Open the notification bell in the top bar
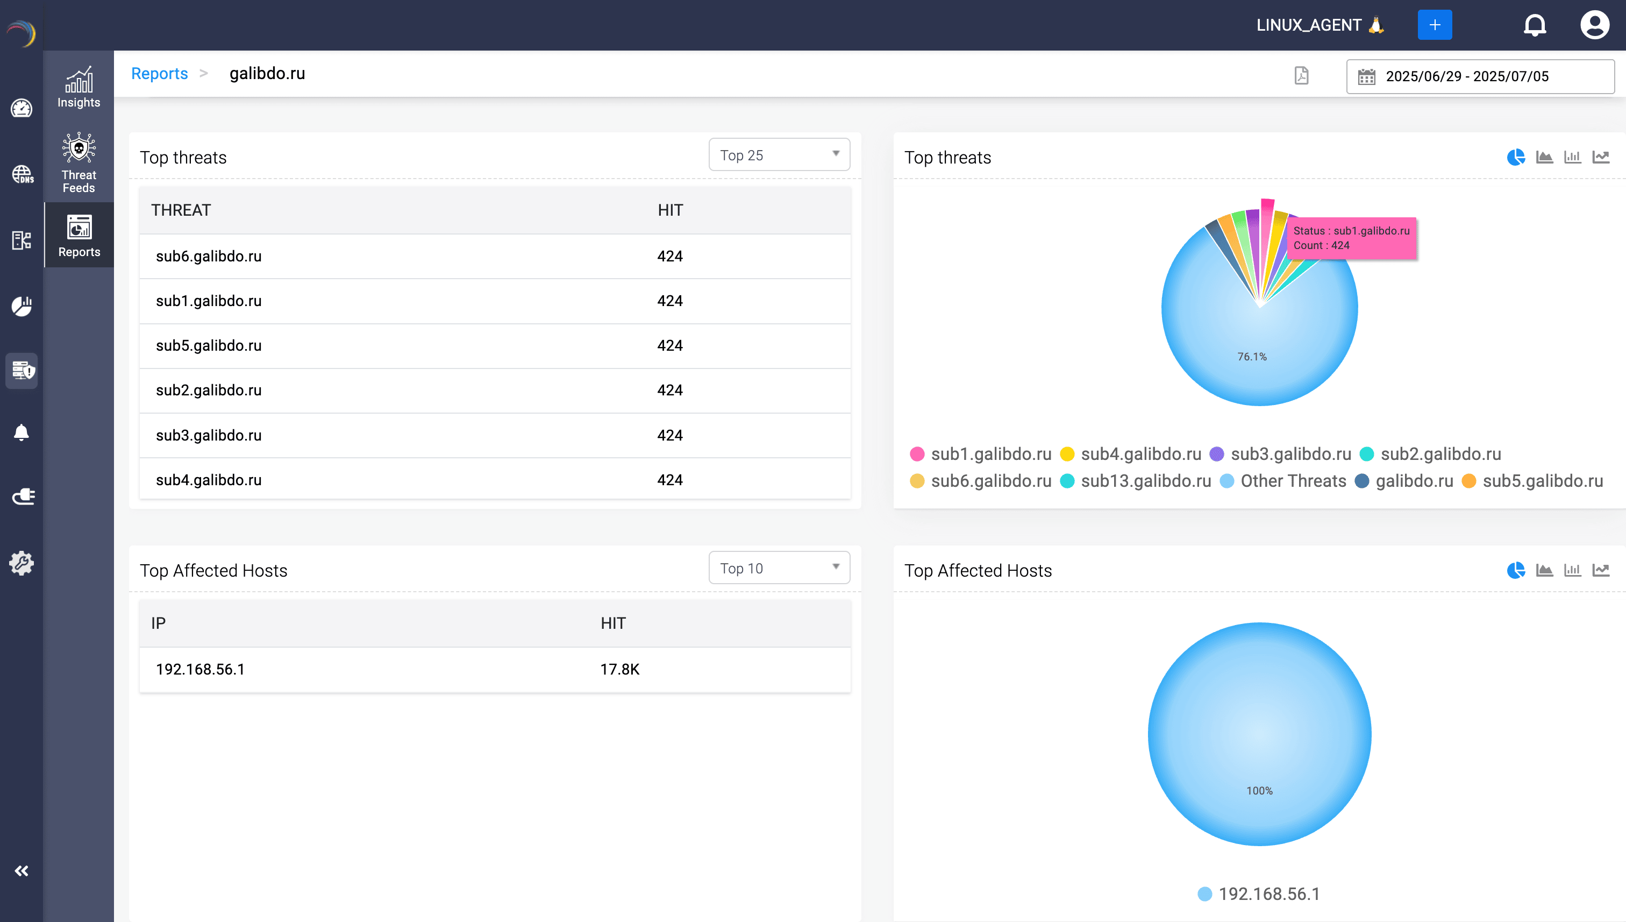This screenshot has height=922, width=1626. pyautogui.click(x=1534, y=25)
